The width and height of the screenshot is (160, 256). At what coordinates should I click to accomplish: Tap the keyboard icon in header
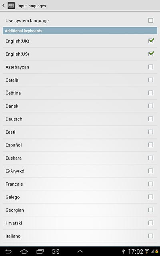tap(11, 6)
